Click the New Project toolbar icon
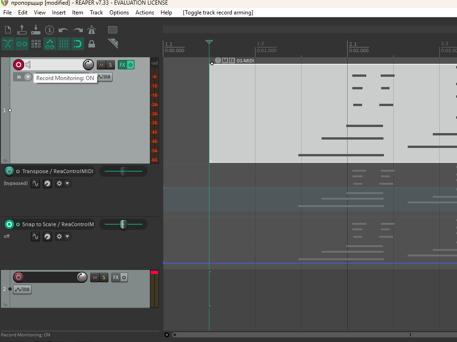 coord(8,30)
